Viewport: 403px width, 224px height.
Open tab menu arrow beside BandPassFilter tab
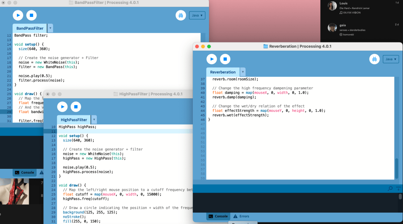[50, 28]
